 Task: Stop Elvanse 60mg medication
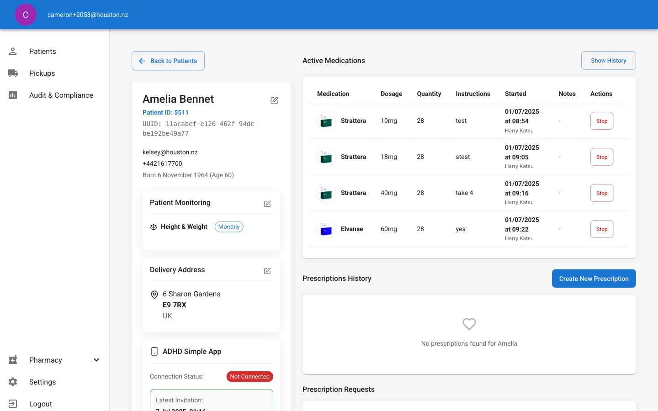[602, 229]
